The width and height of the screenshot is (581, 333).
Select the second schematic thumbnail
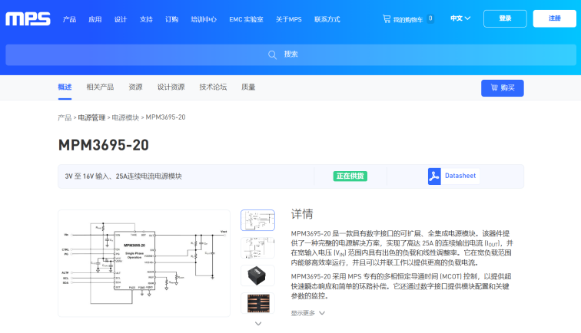point(258,248)
